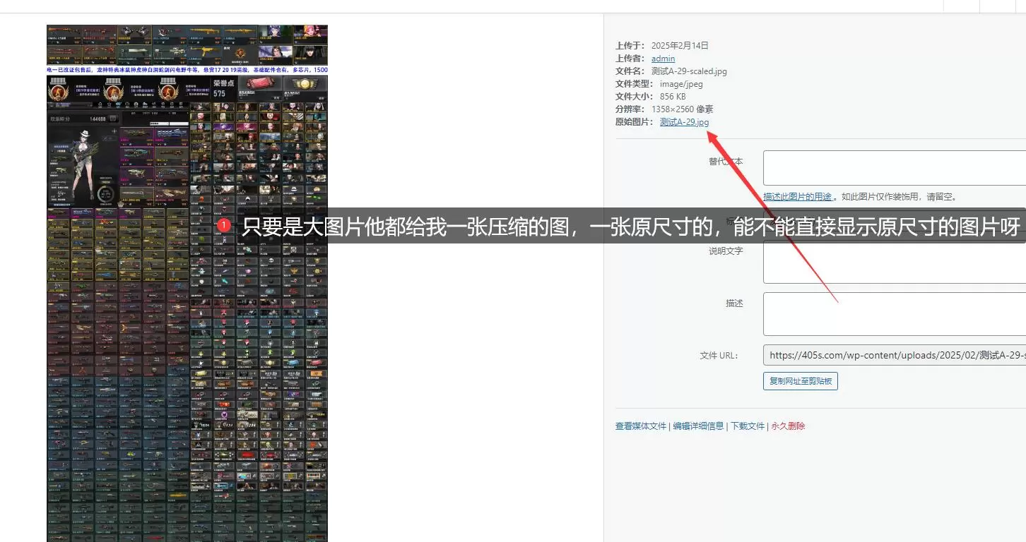Click the 上传者 label

[630, 59]
